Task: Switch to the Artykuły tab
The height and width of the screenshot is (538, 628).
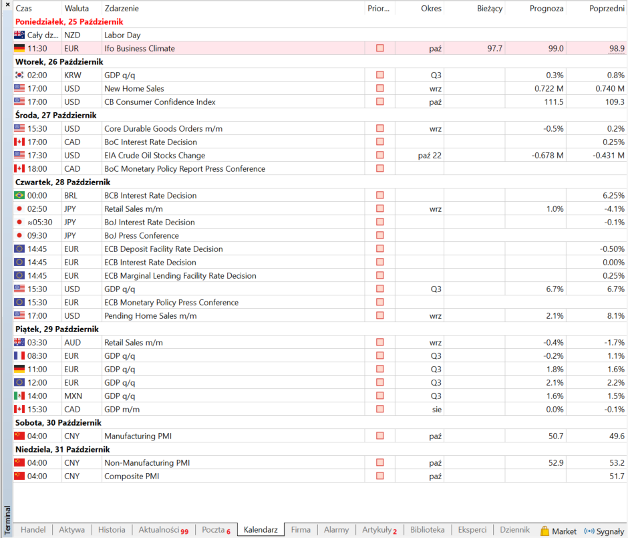Action: (379, 529)
